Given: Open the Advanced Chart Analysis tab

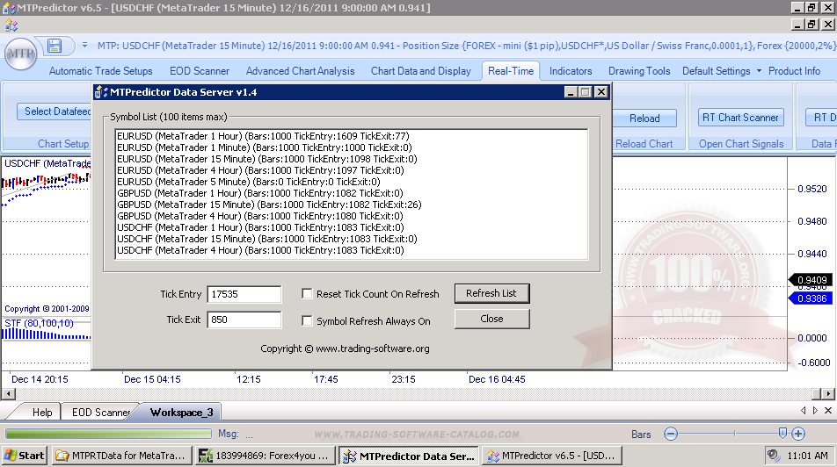Looking at the screenshot, I should [300, 71].
